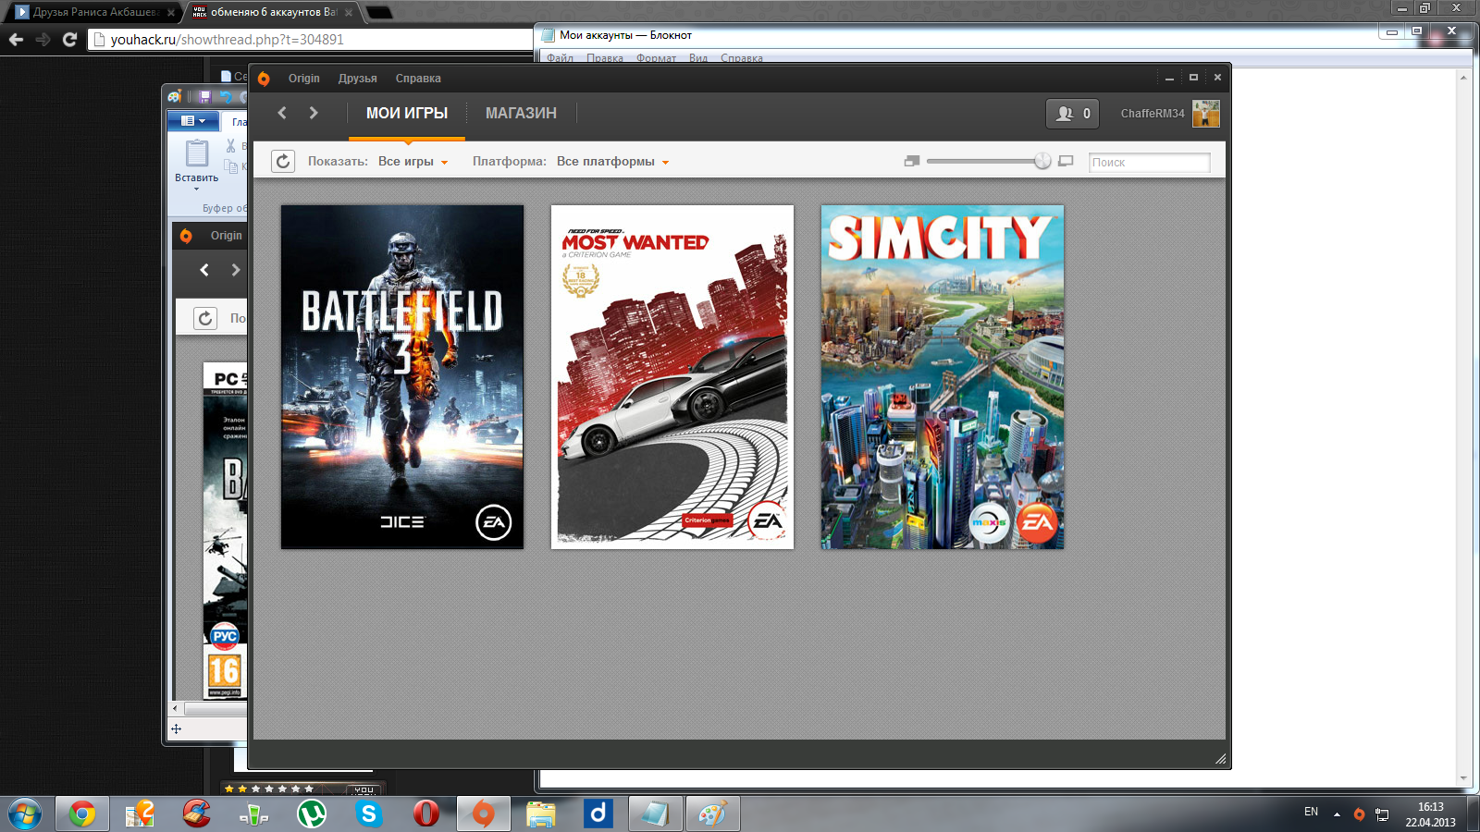Viewport: 1480px width, 832px height.
Task: Reload the youhack.ru page in Chrome
Action: click(x=69, y=40)
